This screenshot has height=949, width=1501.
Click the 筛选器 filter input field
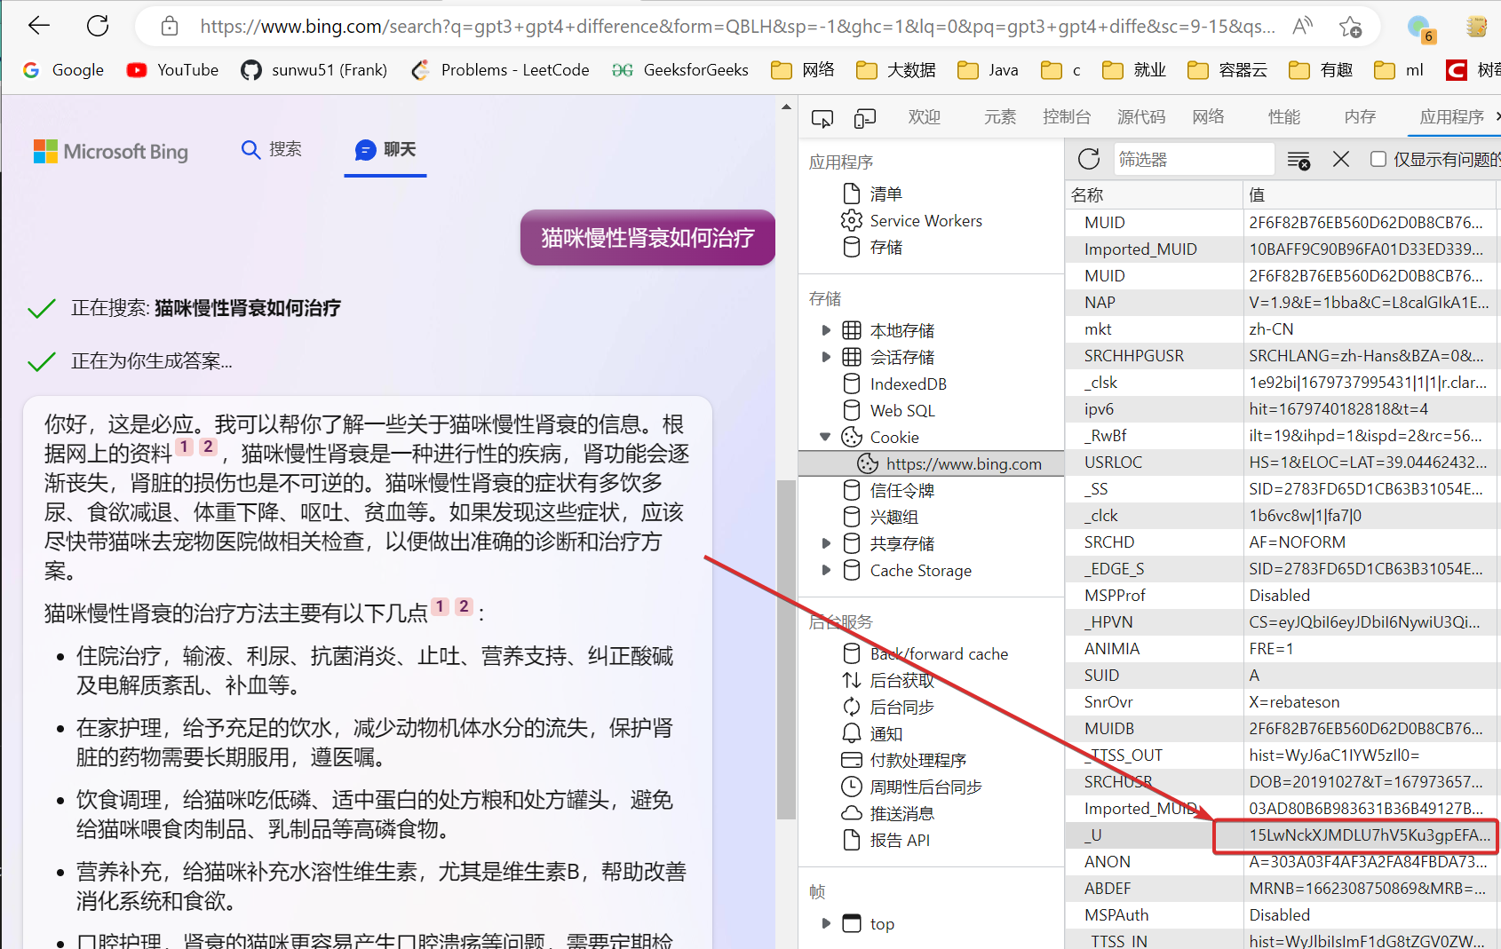1193,160
